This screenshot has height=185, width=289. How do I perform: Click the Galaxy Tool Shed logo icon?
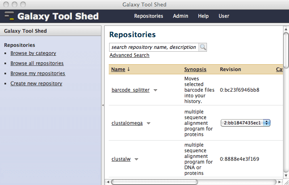click(x=9, y=17)
